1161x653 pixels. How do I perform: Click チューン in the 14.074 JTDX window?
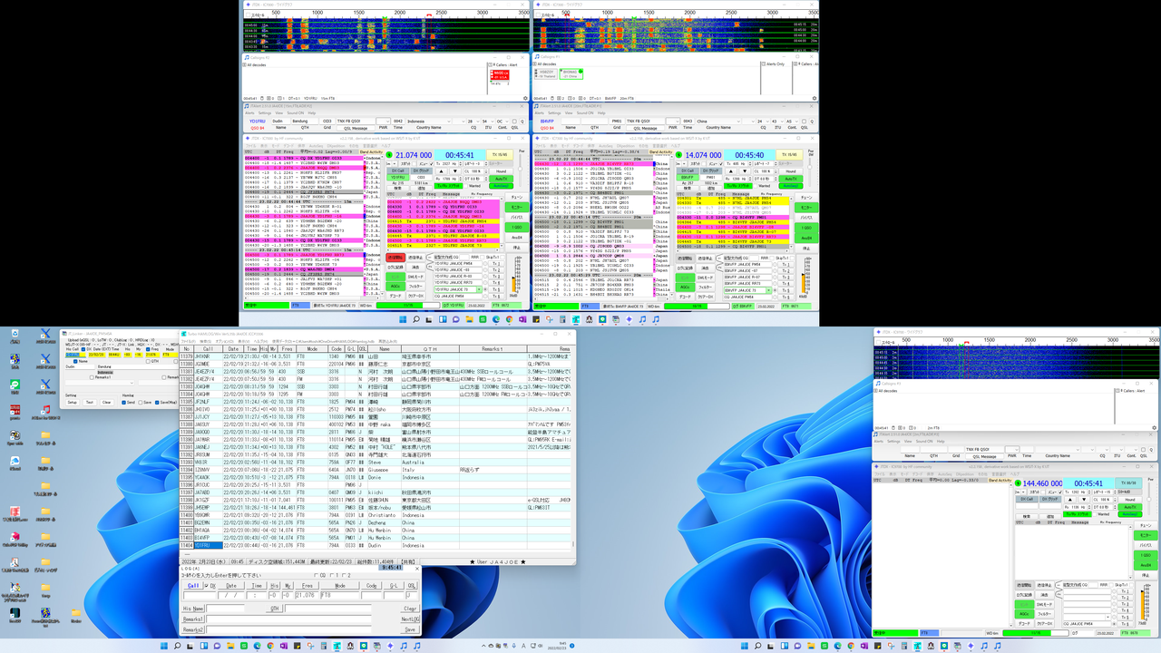[x=806, y=198]
